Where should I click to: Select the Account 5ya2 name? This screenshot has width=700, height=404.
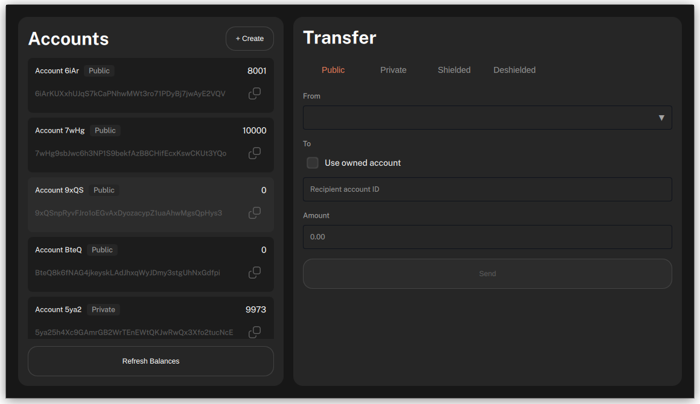click(x=59, y=310)
